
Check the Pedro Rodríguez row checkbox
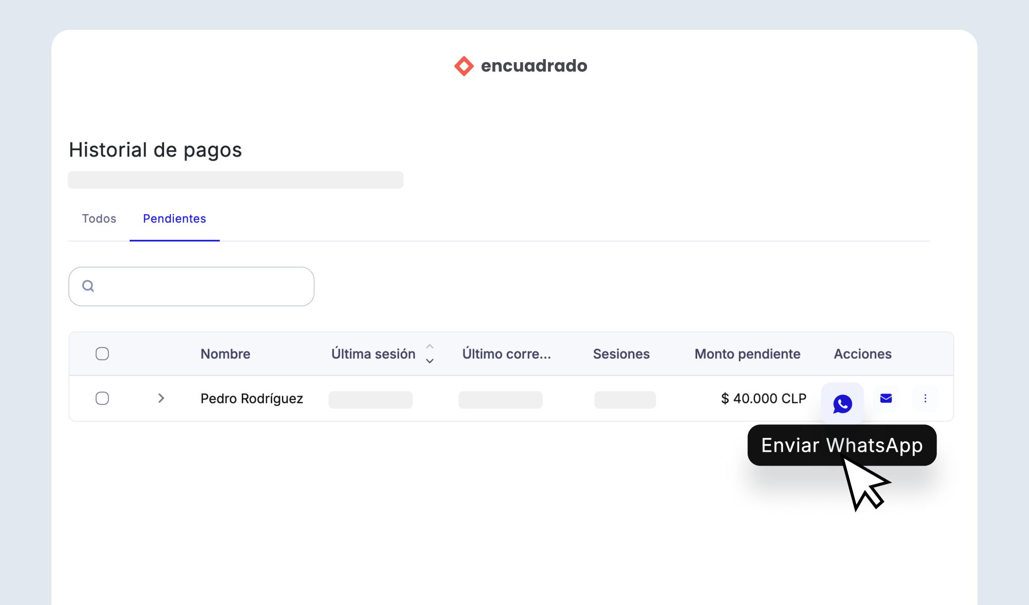tap(102, 398)
